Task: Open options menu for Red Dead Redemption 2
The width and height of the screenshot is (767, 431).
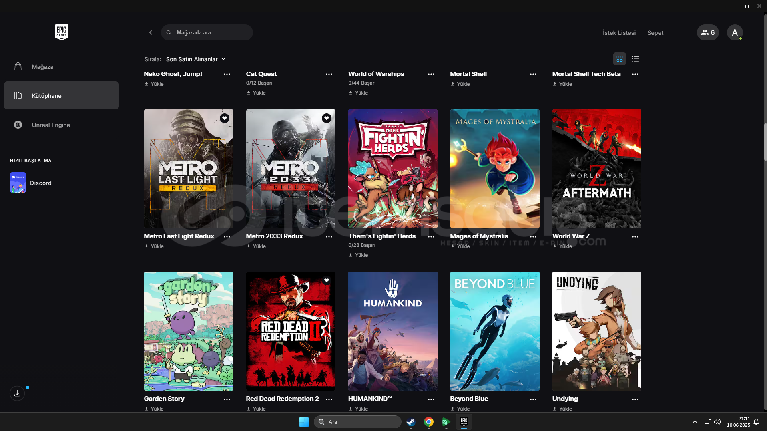Action: 329,399
